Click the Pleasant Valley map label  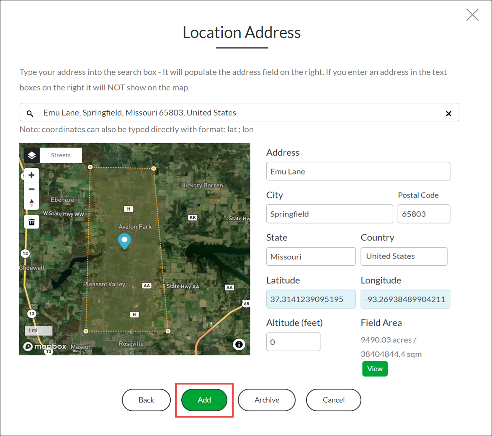[x=104, y=284]
